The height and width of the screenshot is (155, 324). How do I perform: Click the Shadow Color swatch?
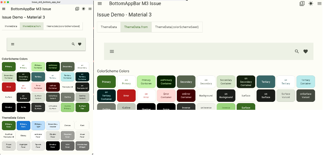(x=53, y=146)
